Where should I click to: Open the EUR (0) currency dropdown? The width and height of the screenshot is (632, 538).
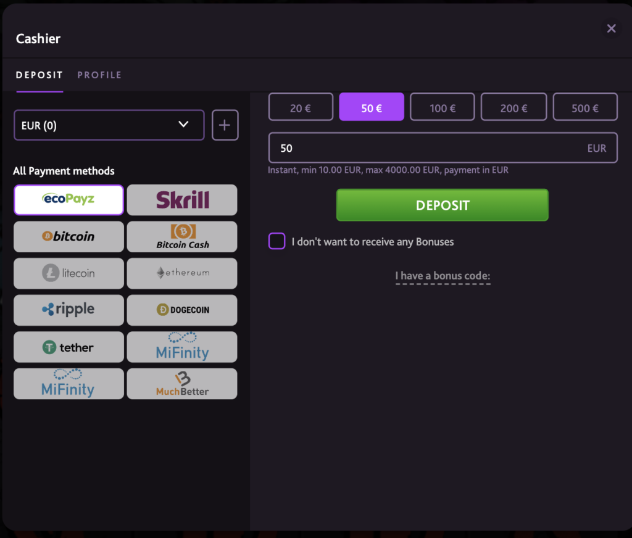click(109, 125)
